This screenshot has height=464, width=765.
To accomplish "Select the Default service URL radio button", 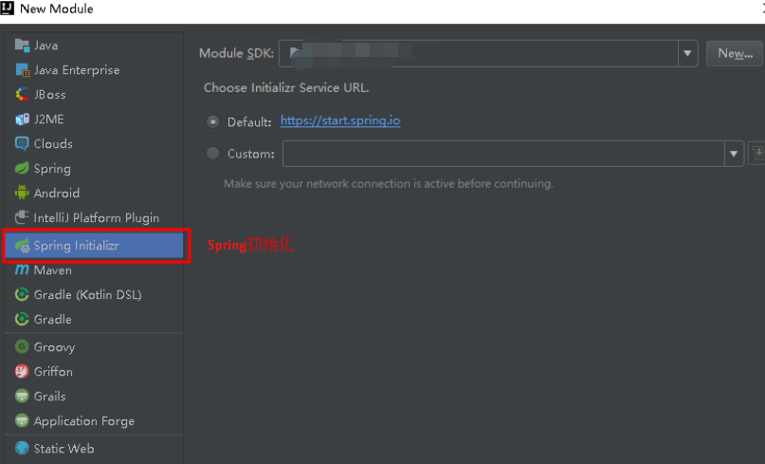I will pyautogui.click(x=213, y=121).
